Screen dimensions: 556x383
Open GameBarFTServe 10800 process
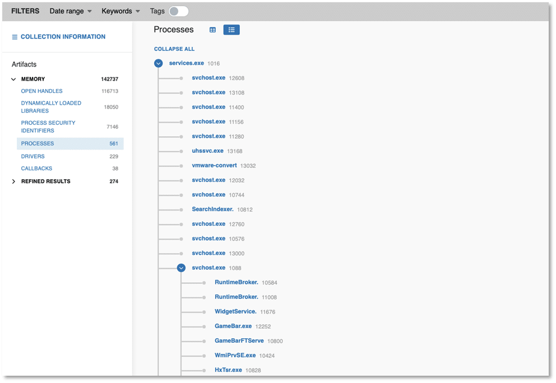point(239,340)
